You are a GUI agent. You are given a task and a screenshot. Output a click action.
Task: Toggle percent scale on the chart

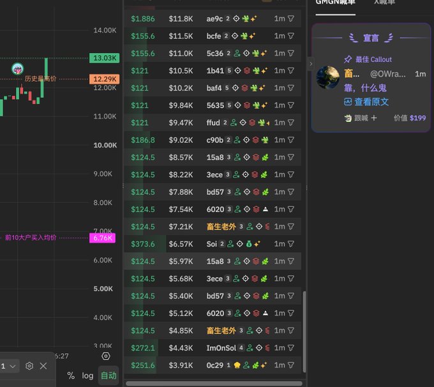[71, 376]
